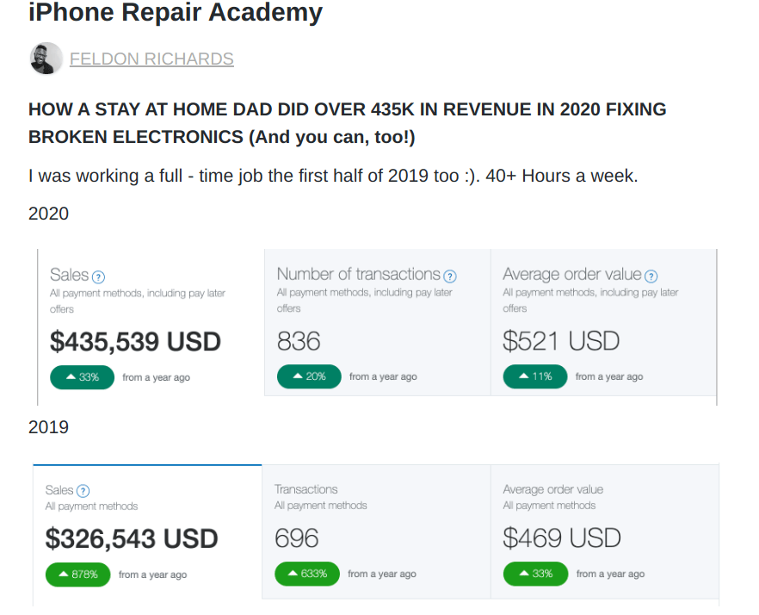Click the 33% badge under 2019 average order value
This screenshot has height=615, width=759.
(x=535, y=574)
